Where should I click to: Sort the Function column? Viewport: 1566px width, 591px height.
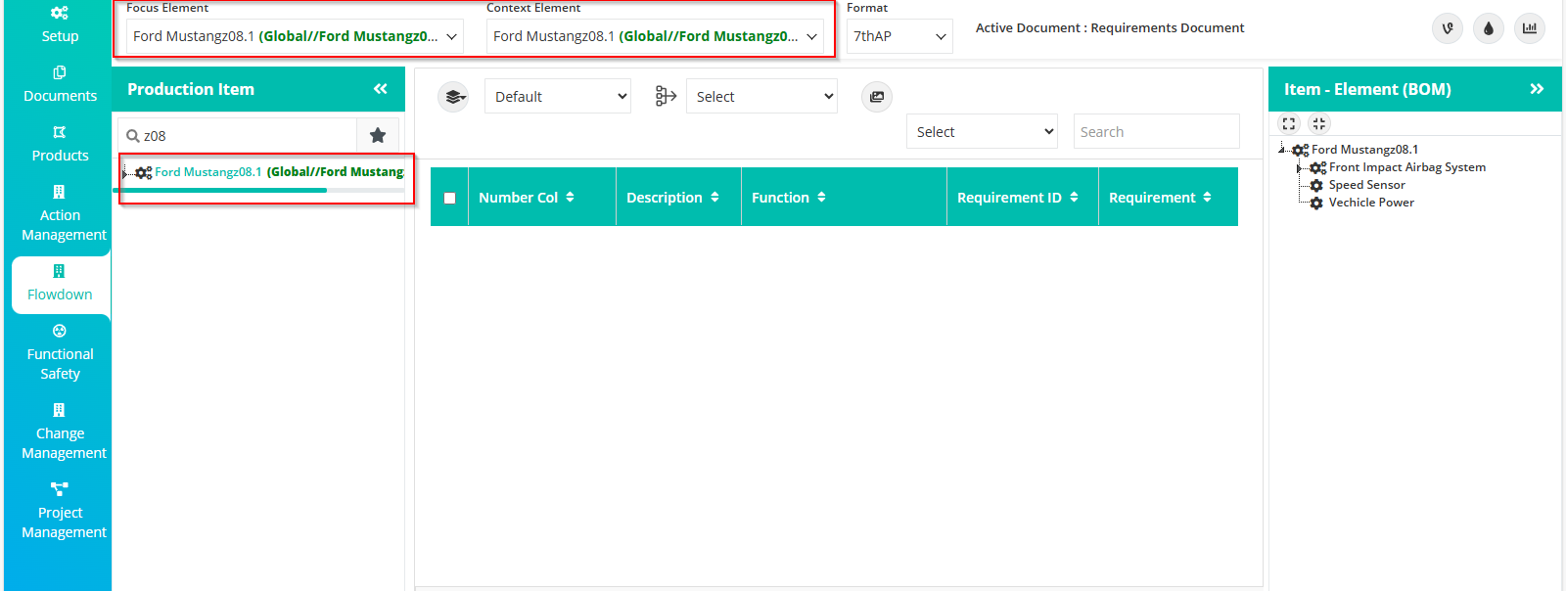click(821, 197)
